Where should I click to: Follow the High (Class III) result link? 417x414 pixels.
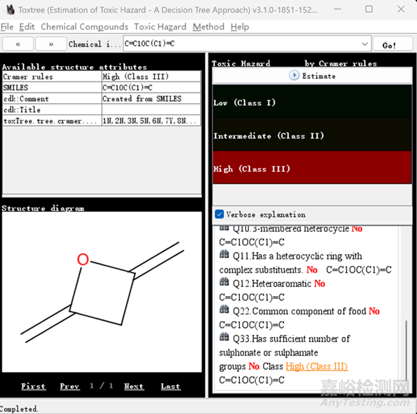tap(316, 367)
